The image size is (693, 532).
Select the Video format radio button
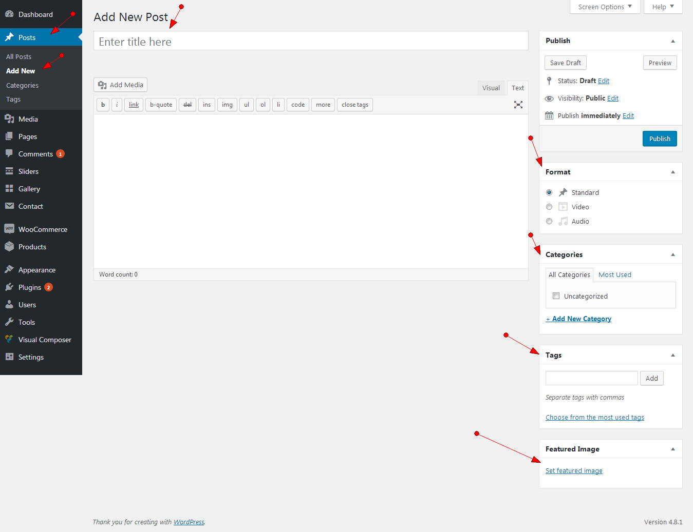[549, 207]
